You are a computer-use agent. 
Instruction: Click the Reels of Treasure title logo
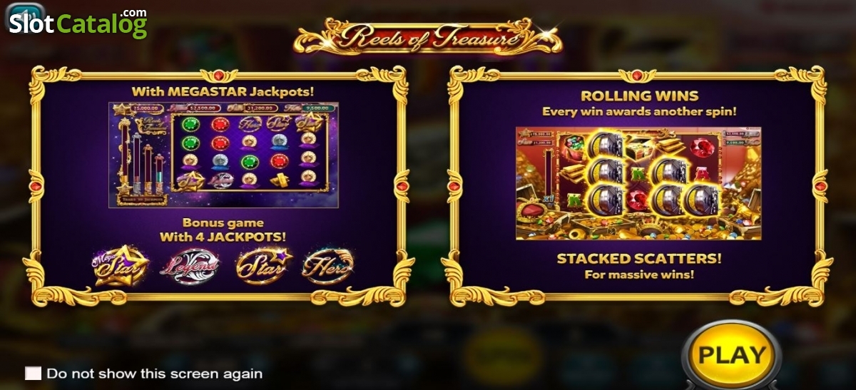428,36
